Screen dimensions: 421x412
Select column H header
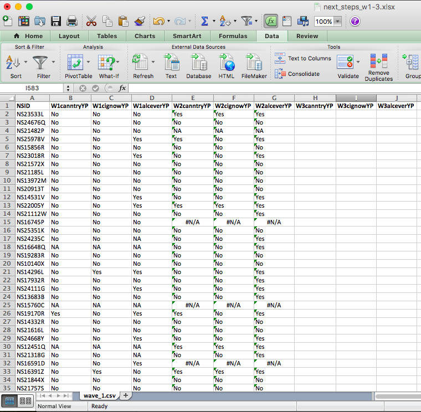315,97
